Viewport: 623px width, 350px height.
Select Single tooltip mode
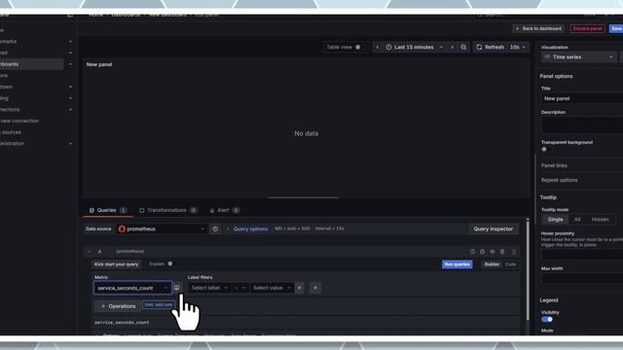tap(555, 220)
